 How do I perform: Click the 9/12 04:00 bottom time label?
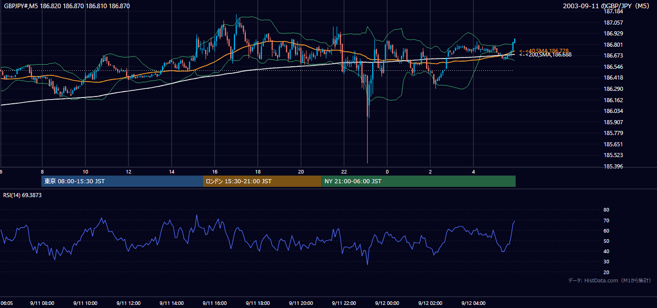tap(473, 303)
